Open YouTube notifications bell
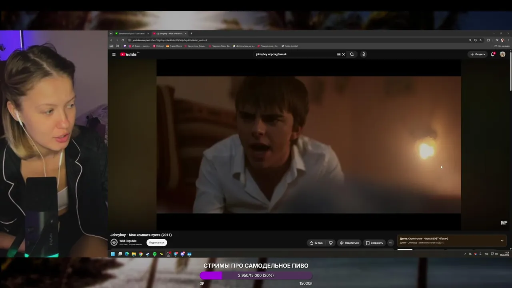Screen dimensions: 512x288 point(493,54)
